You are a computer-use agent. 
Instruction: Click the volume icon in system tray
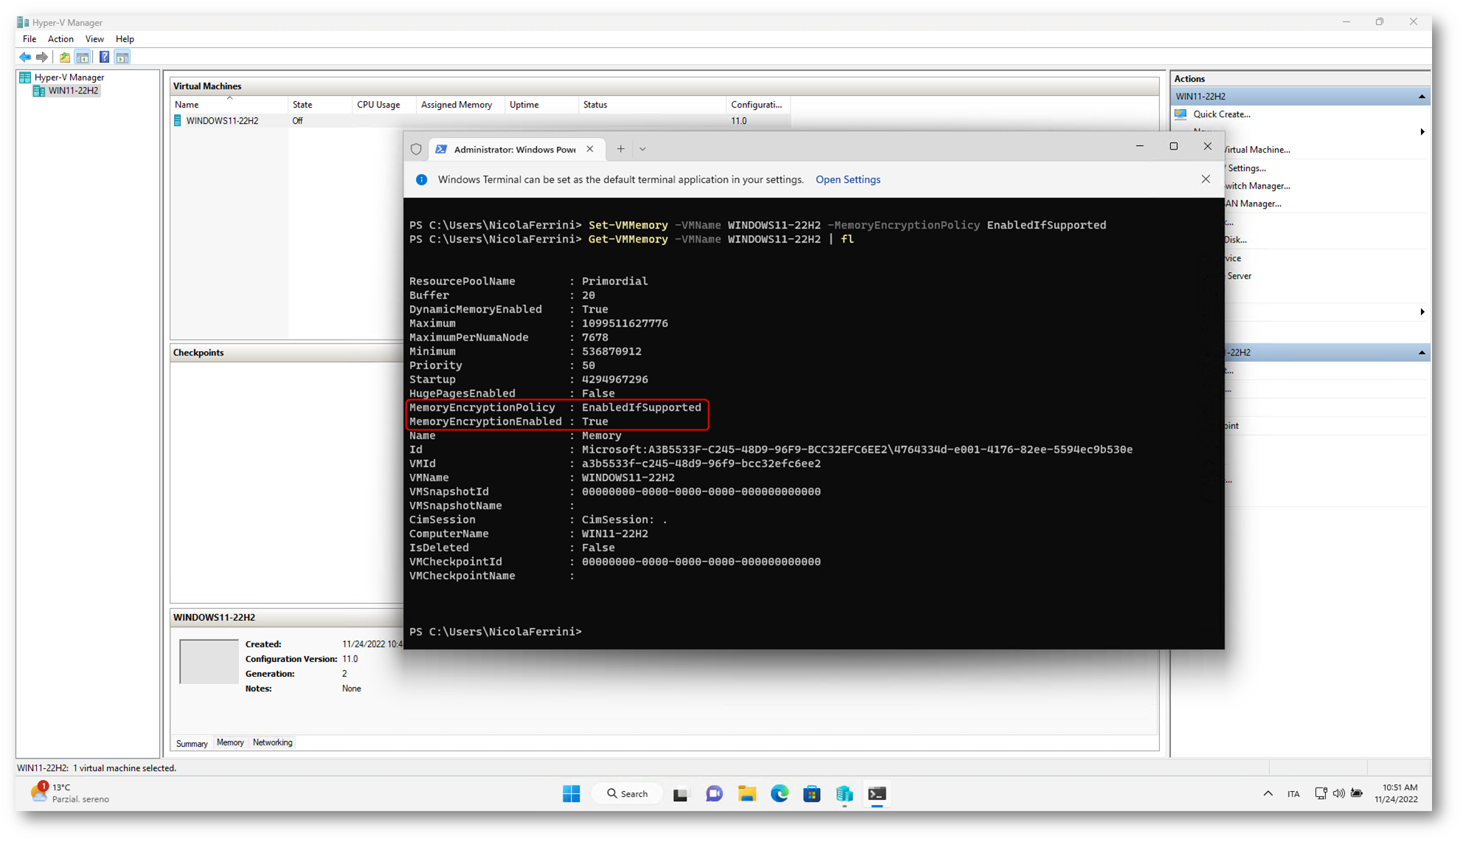coord(1338,793)
